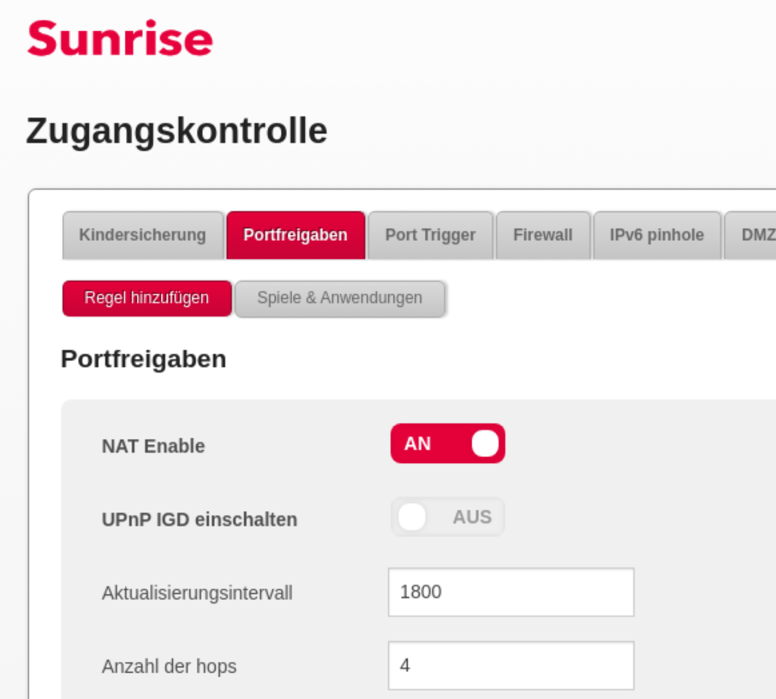Open the Firewall tab
This screenshot has height=699, width=776.
point(543,235)
